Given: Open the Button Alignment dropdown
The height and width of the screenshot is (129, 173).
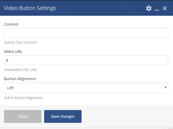Looking at the screenshot, I should coord(86,88).
